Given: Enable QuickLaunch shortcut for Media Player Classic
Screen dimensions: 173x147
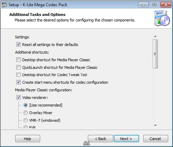Looking at the screenshot, I should coord(18,67).
